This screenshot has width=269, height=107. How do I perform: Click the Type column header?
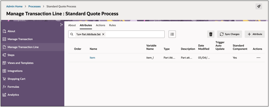[166, 49]
